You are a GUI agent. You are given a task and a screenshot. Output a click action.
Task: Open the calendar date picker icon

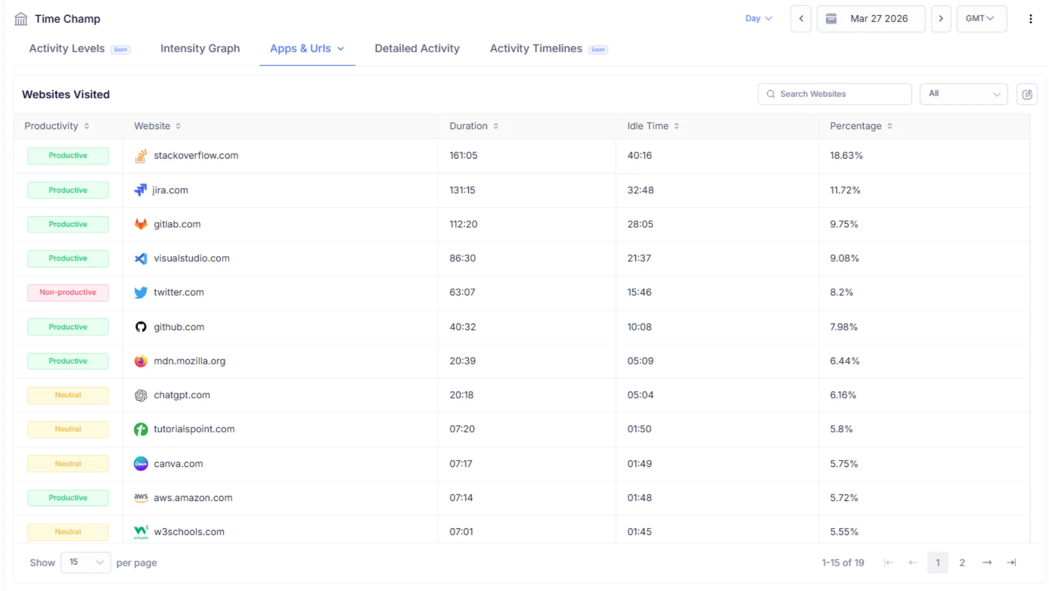tap(832, 18)
